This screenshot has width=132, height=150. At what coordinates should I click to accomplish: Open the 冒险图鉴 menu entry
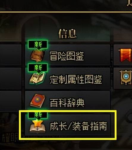(x=67, y=55)
